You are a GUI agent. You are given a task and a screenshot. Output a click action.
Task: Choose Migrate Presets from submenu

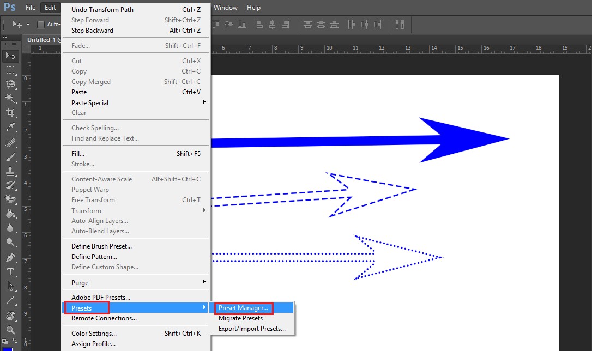pyautogui.click(x=241, y=318)
